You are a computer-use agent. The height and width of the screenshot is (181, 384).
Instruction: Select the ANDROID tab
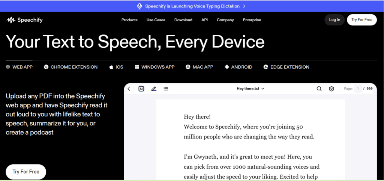pyautogui.click(x=238, y=67)
